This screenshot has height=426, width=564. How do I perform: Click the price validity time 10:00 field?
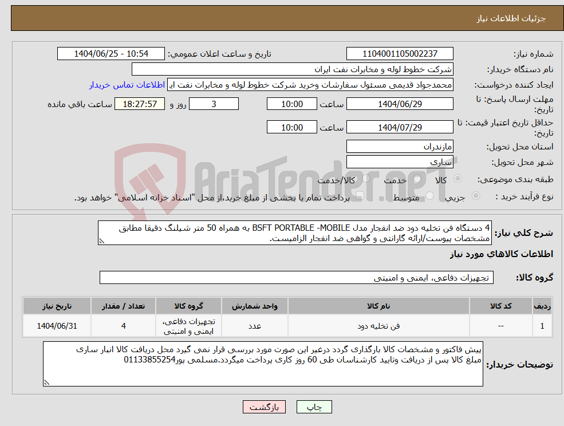pos(291,127)
